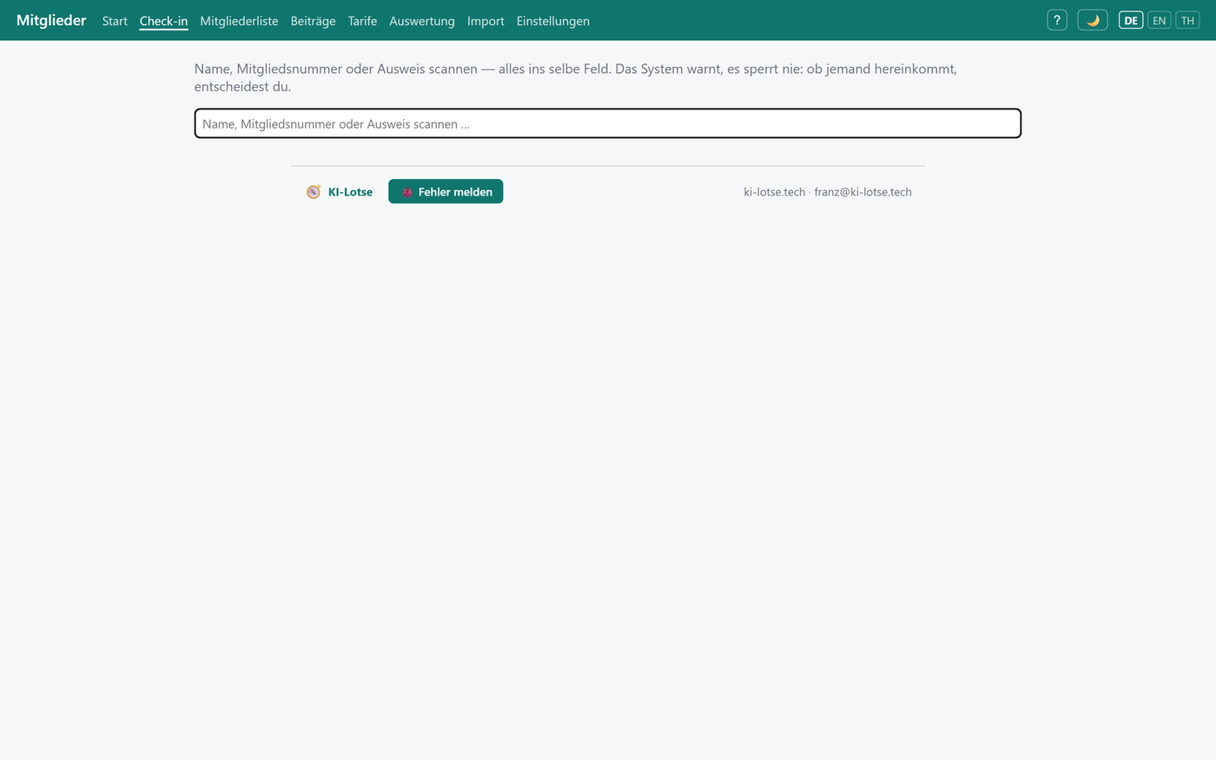
Task: Go to Einstellungen
Action: (552, 21)
